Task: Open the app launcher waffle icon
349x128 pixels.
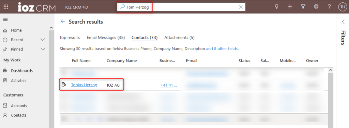Action: 6,7
